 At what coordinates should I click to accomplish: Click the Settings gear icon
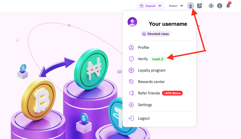click(x=131, y=105)
